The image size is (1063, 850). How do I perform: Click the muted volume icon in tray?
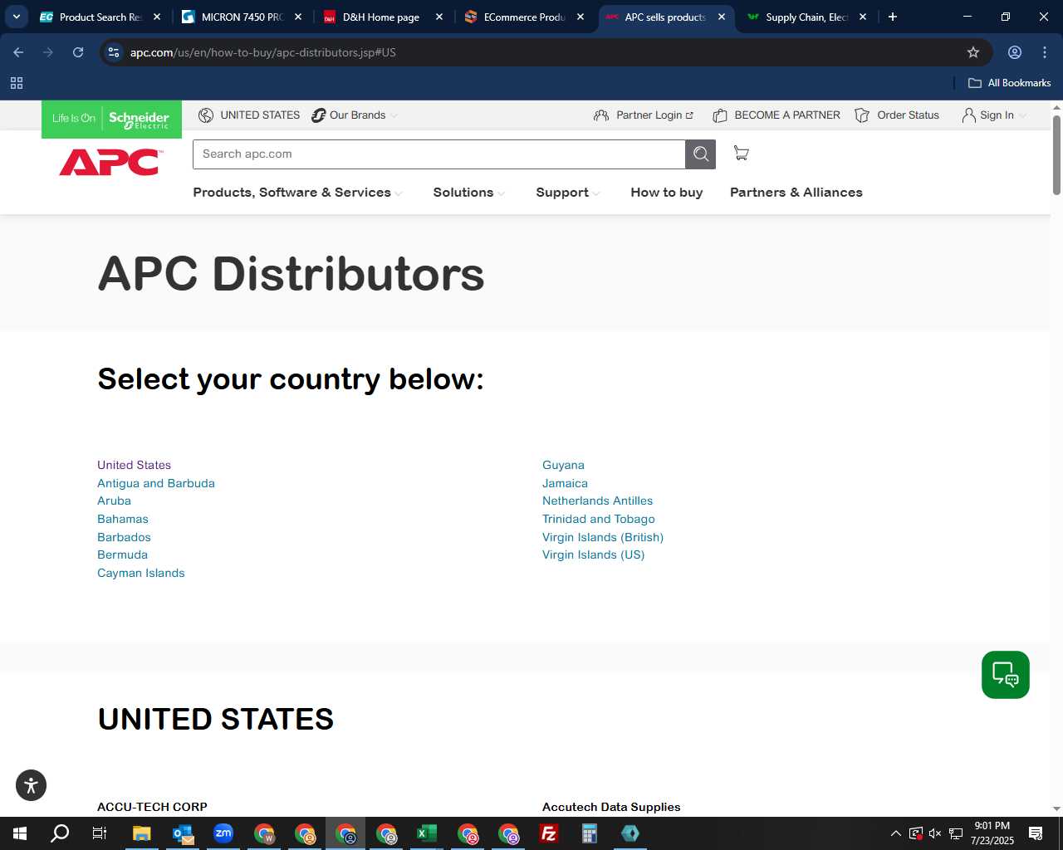coord(935,833)
